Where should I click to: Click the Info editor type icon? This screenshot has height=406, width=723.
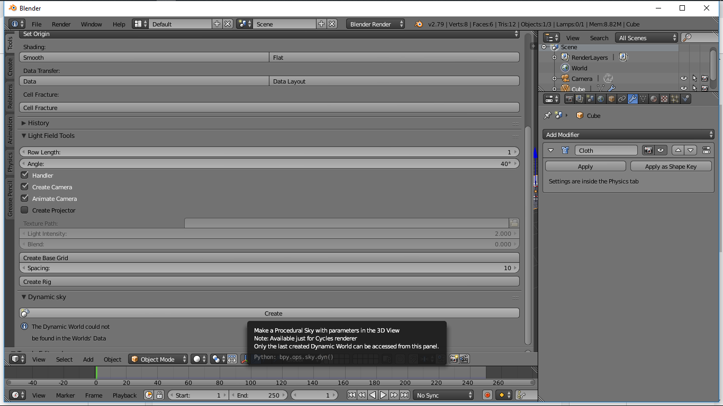(x=17, y=24)
